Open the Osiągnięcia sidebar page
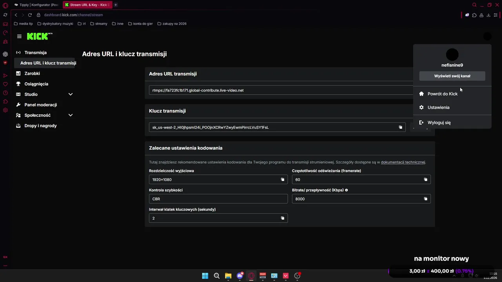The width and height of the screenshot is (502, 282). point(36,84)
